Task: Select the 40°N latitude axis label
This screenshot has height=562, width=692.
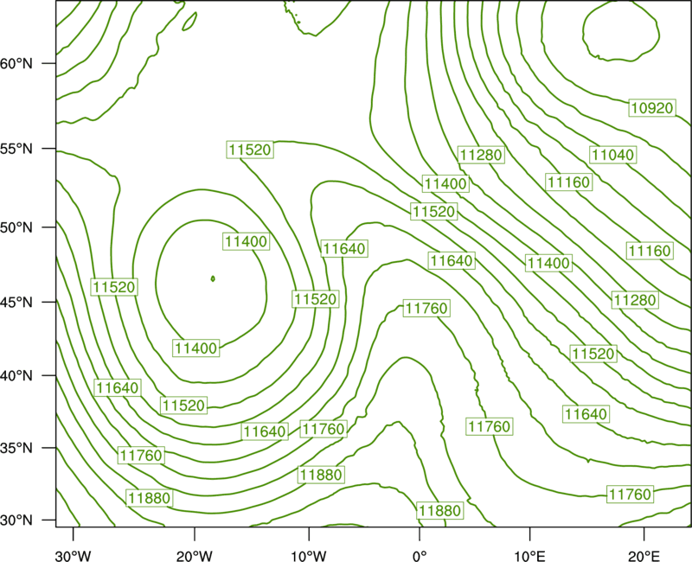Action: pos(16,376)
